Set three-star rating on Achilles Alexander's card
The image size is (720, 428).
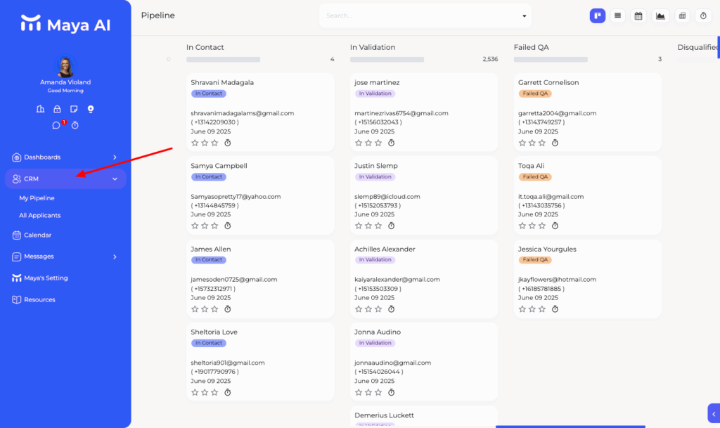(x=378, y=309)
